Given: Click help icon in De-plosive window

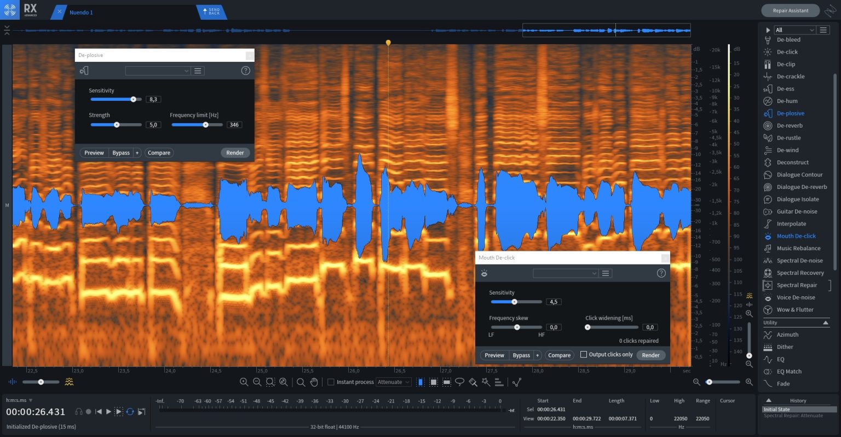Looking at the screenshot, I should pyautogui.click(x=245, y=71).
